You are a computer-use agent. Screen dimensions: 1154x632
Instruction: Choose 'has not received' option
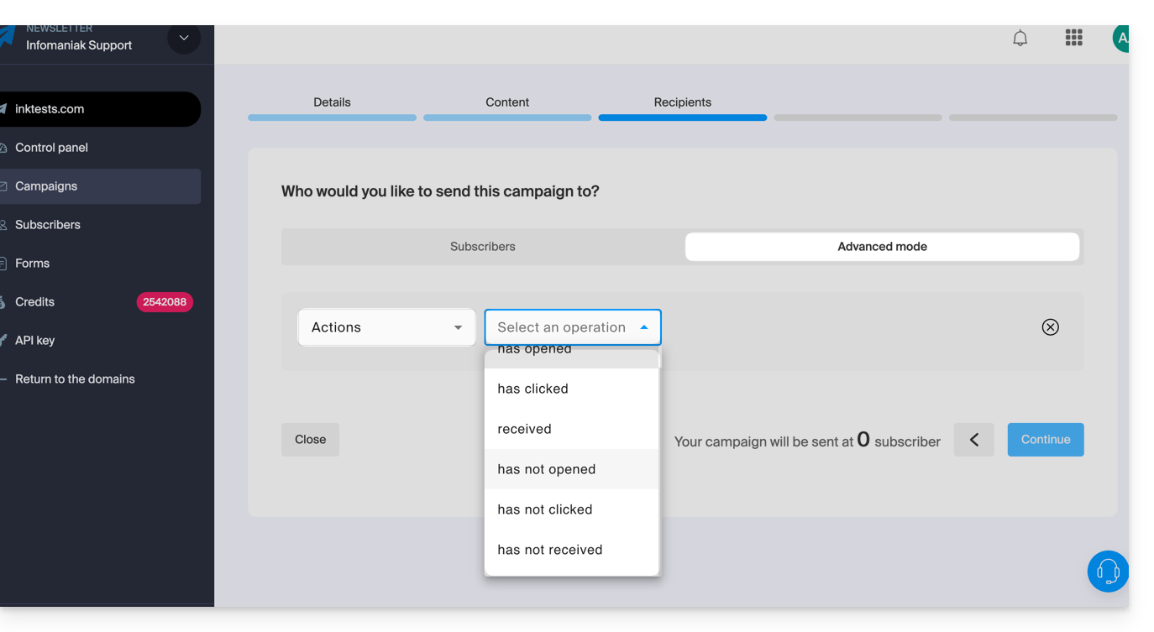[x=549, y=550]
